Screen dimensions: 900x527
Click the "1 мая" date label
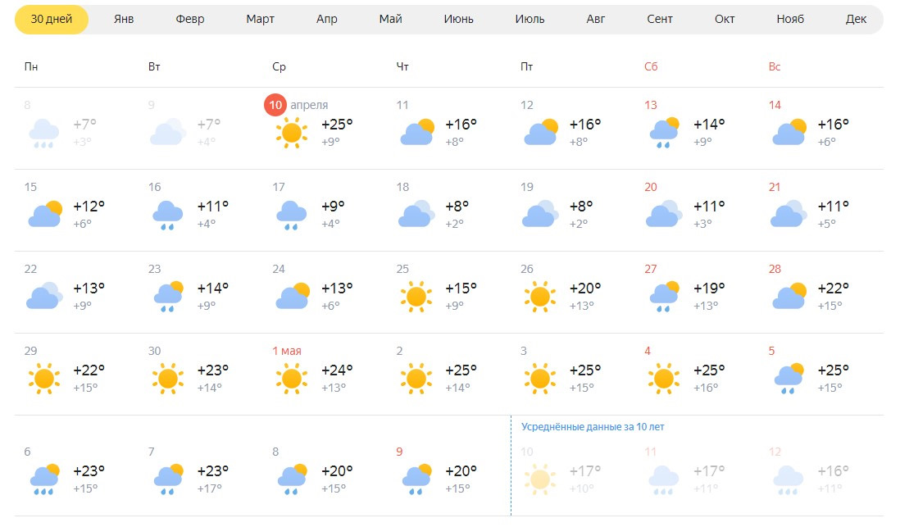click(287, 351)
